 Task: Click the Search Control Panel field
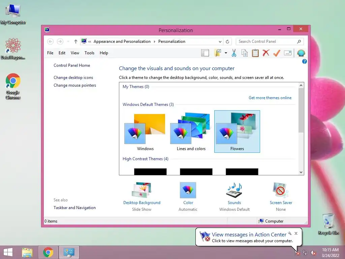[270, 41]
